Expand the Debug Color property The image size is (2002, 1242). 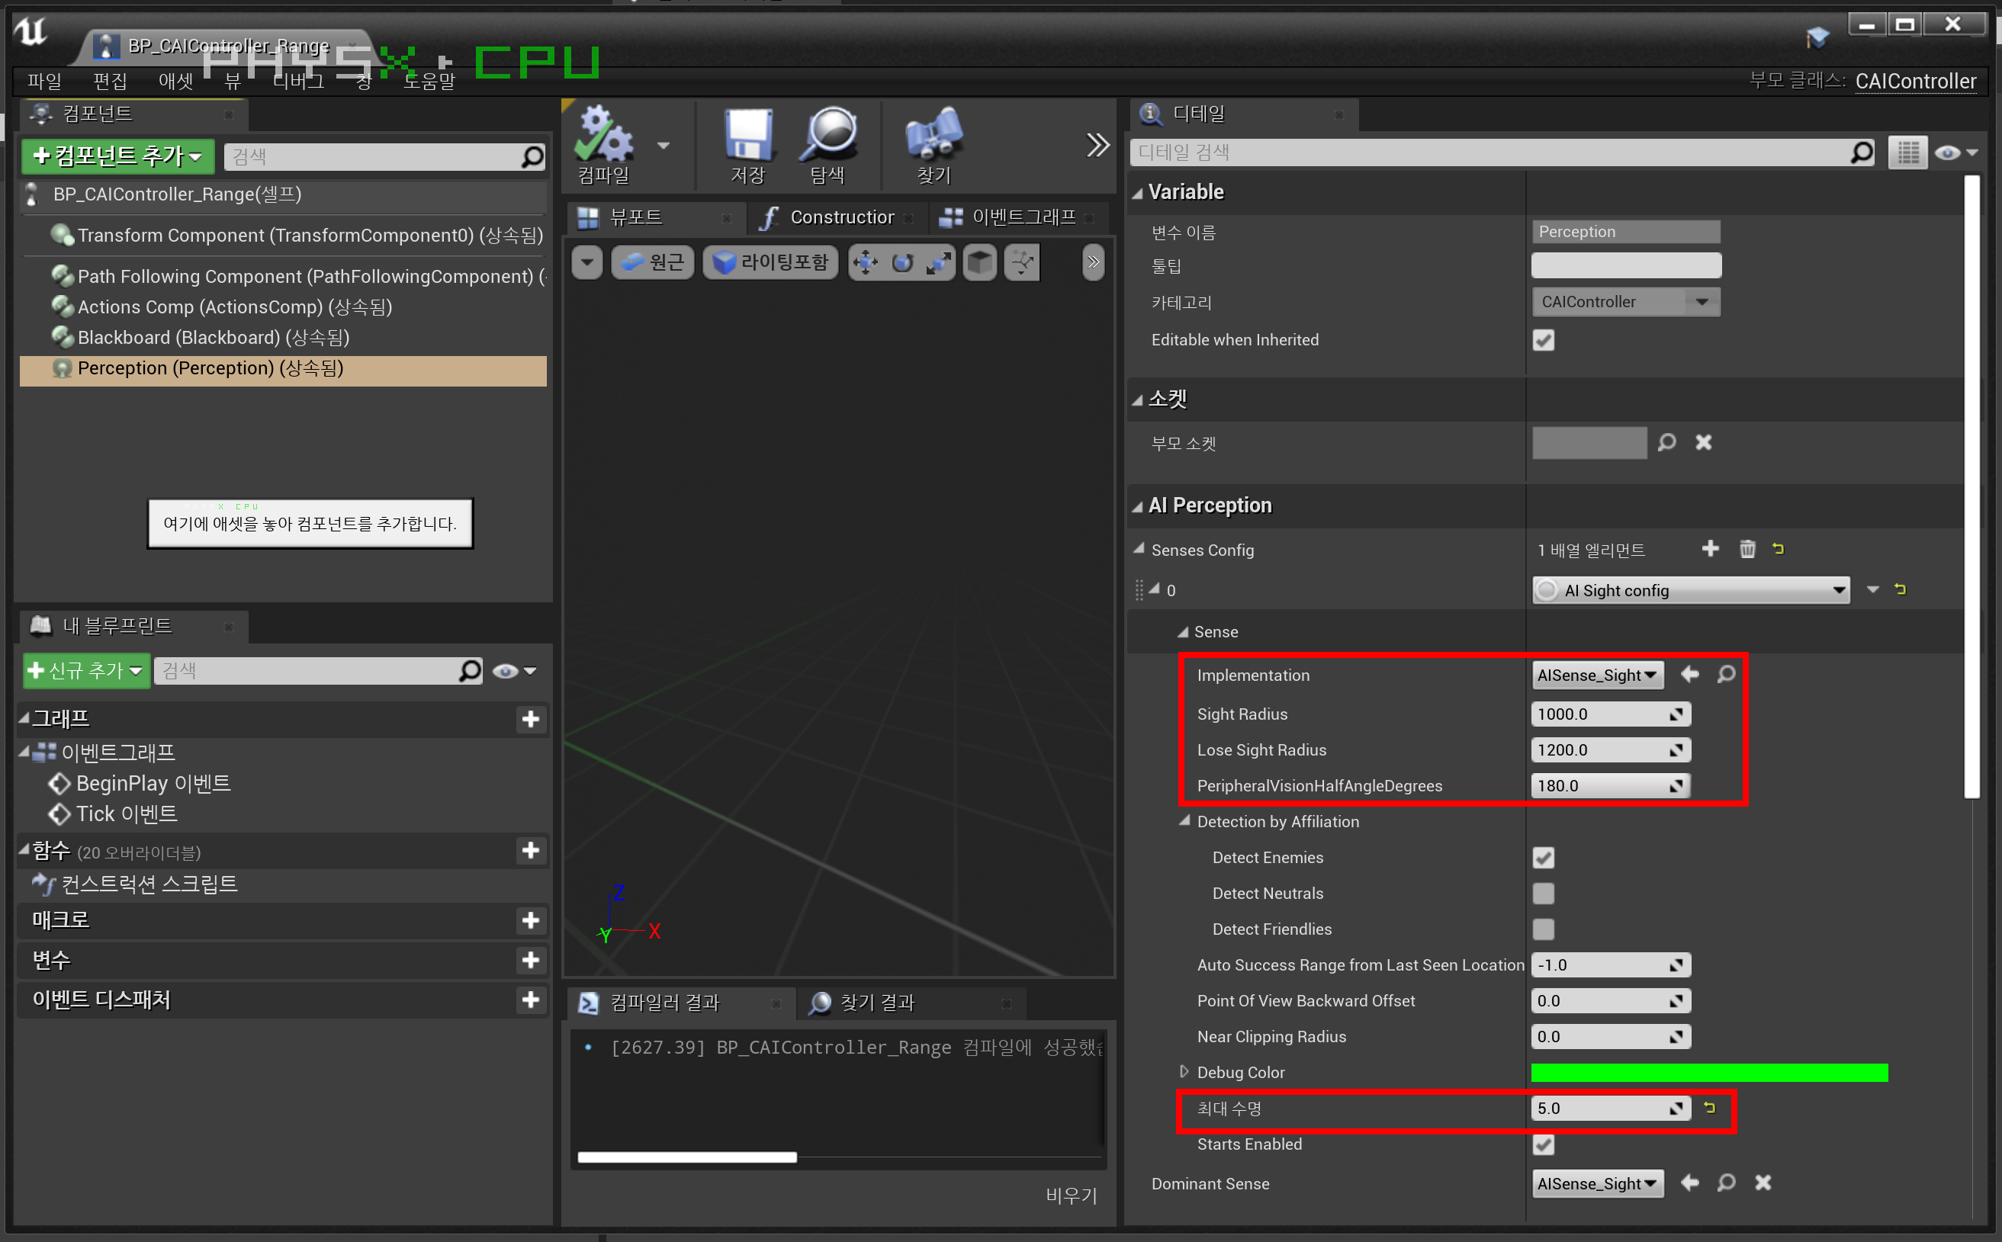click(x=1184, y=1072)
